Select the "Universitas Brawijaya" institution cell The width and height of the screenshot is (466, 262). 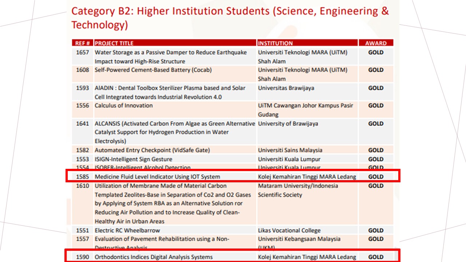coord(286,88)
